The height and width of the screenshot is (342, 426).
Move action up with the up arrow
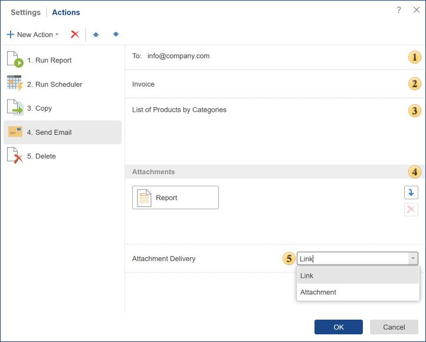coord(96,35)
